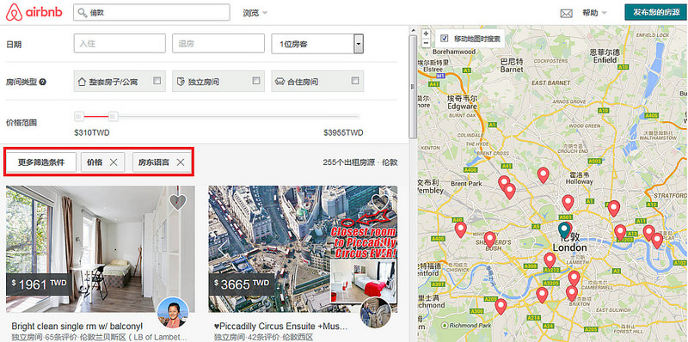Open the 1位房客 guests dropdown

point(317,44)
